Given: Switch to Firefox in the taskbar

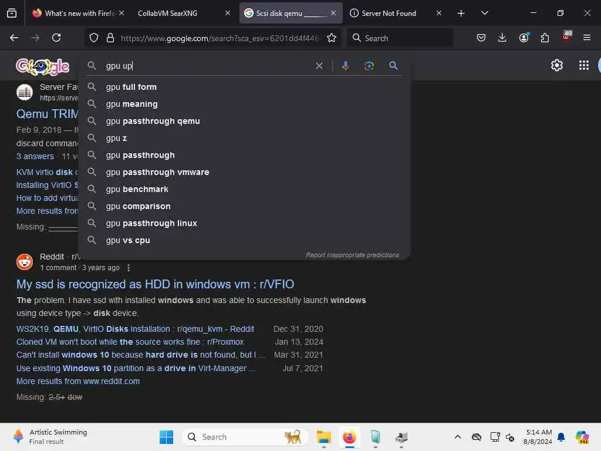Looking at the screenshot, I should (349, 437).
